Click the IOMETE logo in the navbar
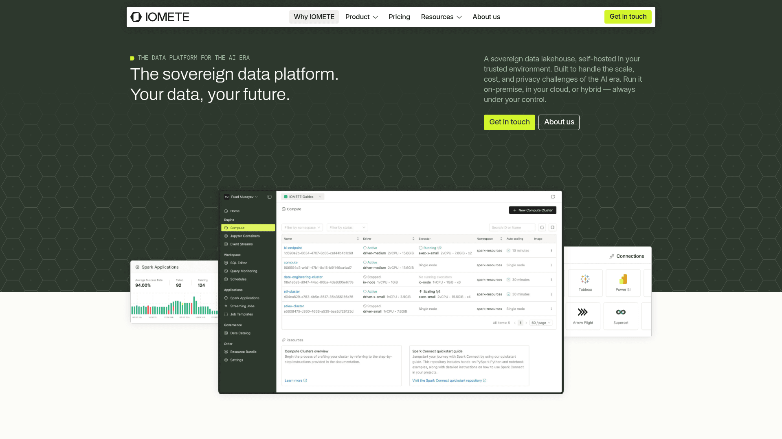The height and width of the screenshot is (439, 782). [160, 17]
